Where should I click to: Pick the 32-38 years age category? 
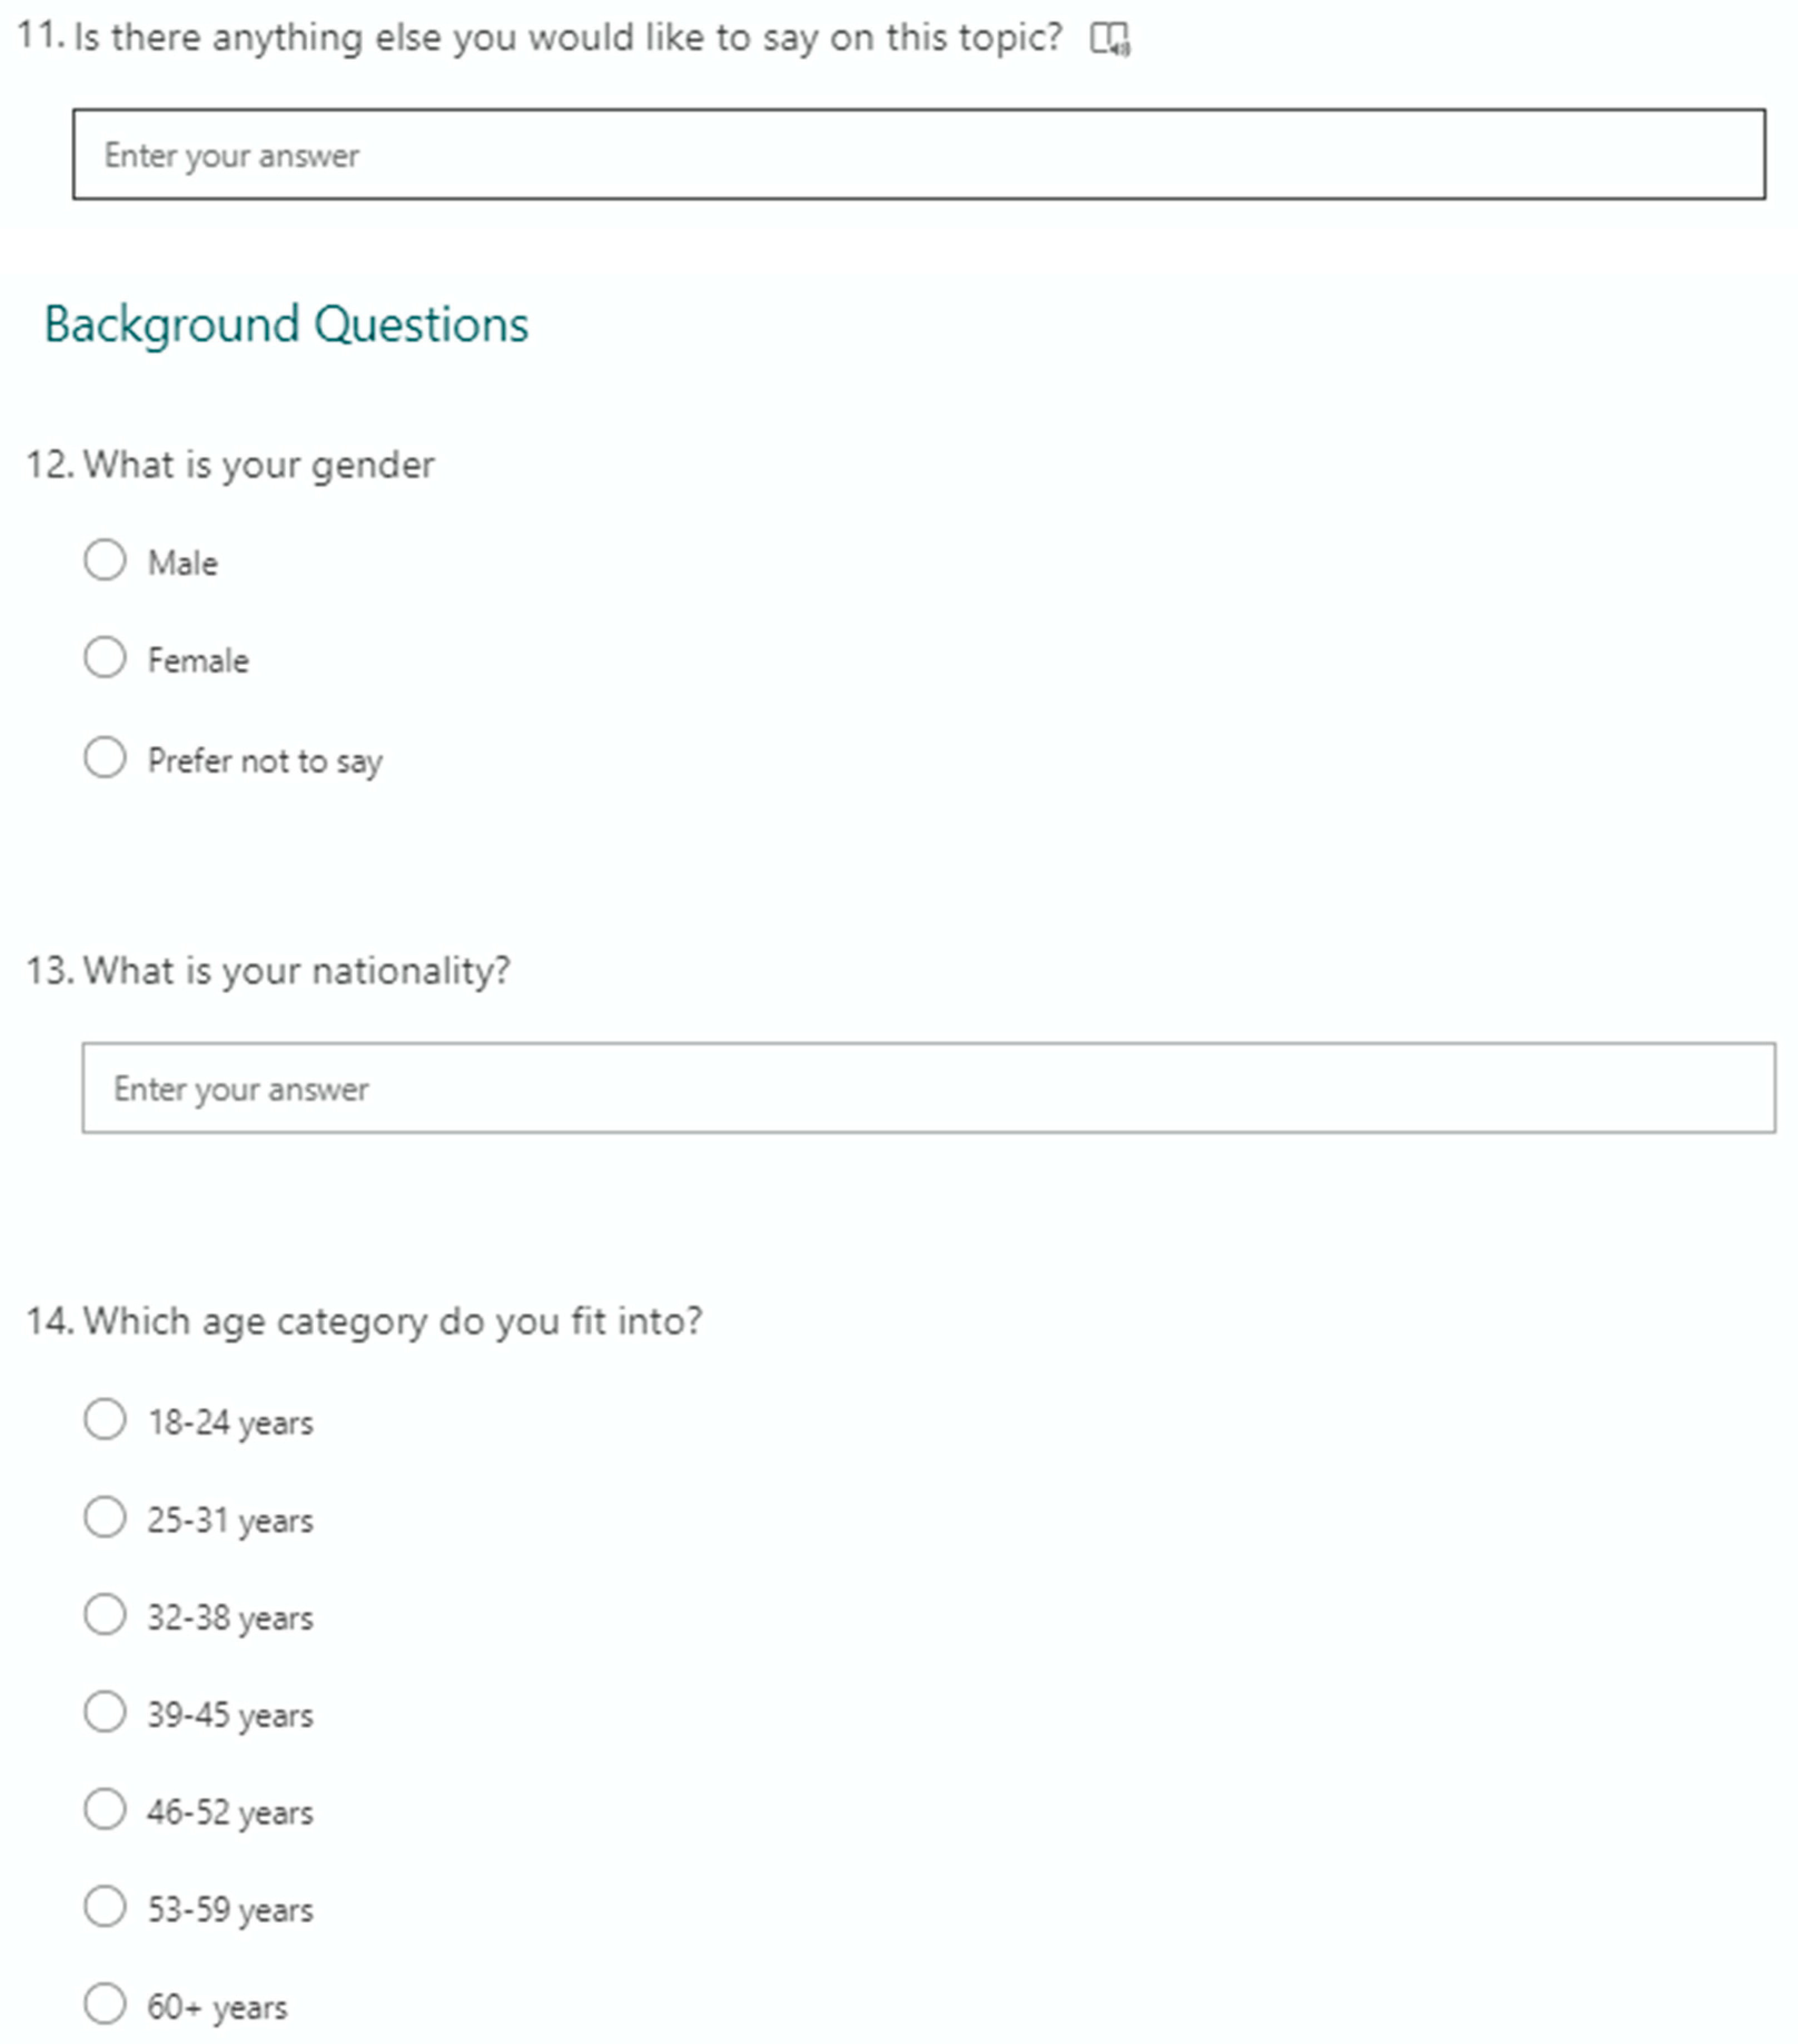[105, 1614]
